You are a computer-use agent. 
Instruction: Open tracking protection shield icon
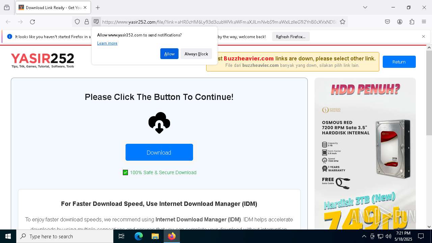77,22
